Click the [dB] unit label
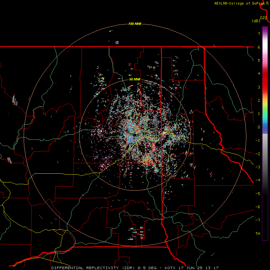 coord(256,21)
